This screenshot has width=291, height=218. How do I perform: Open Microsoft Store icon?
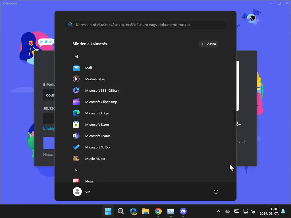point(76,125)
